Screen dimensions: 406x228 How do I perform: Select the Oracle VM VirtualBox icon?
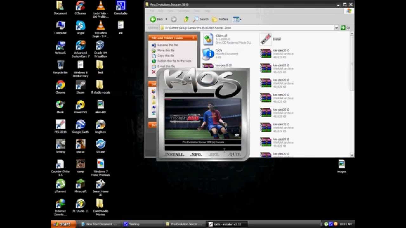100,49
